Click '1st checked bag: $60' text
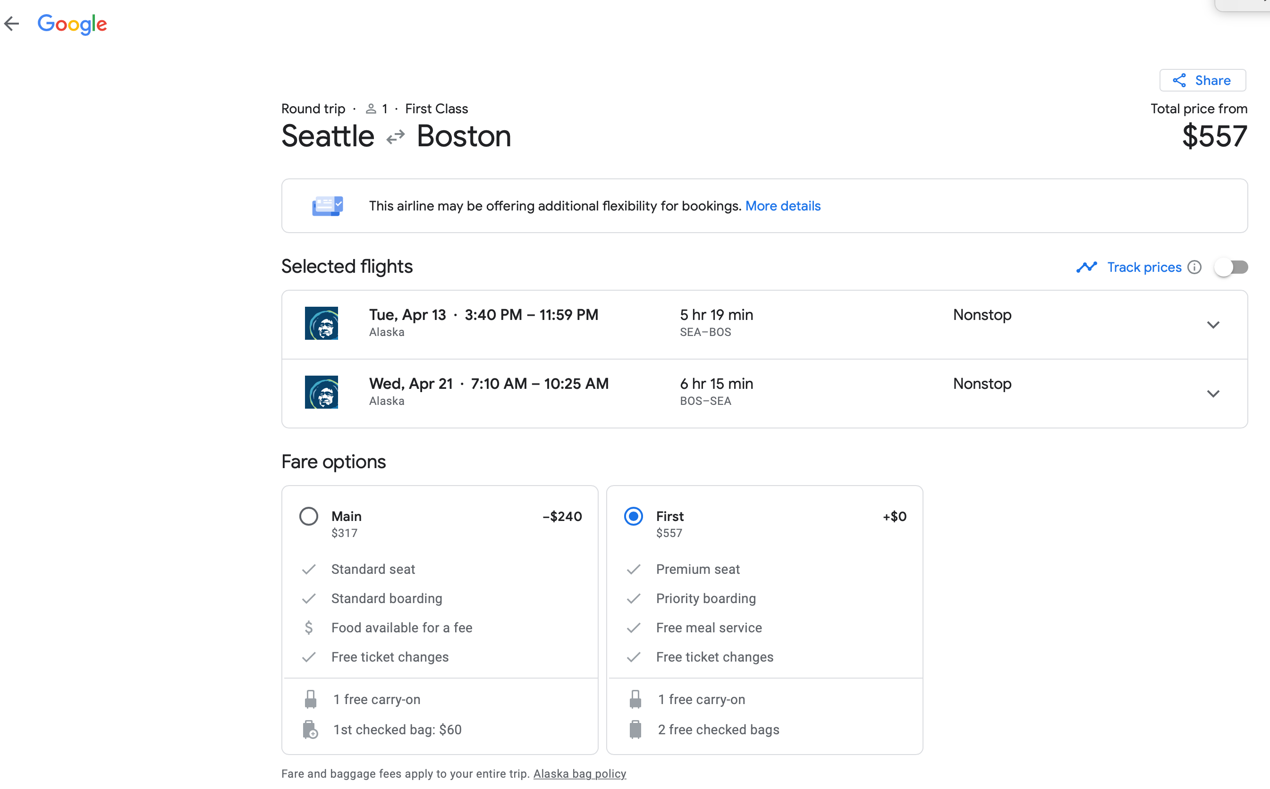The height and width of the screenshot is (789, 1270). coord(397,730)
